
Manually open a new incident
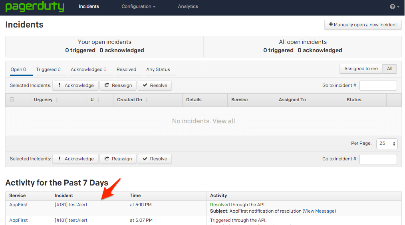pyautogui.click(x=363, y=25)
